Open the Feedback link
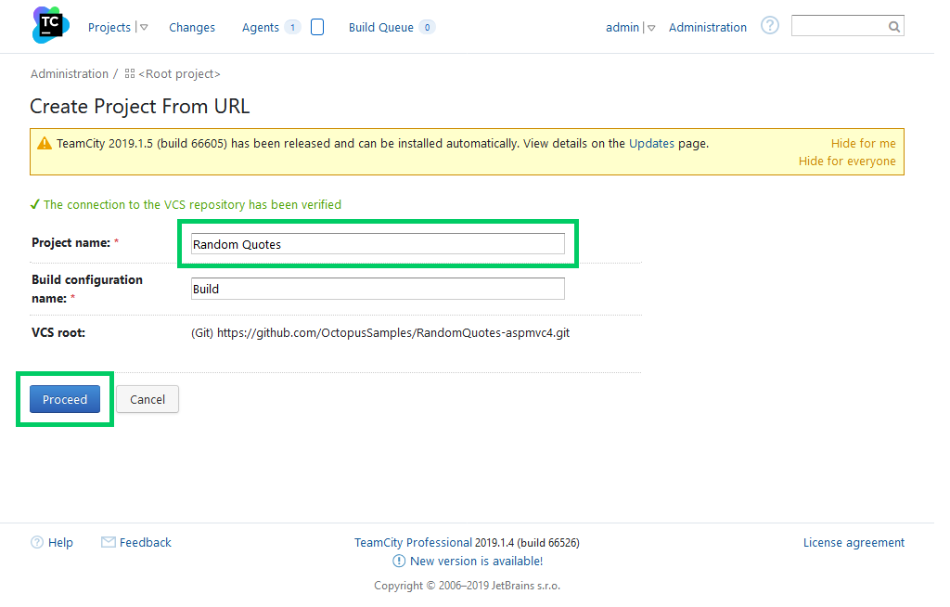 coord(146,542)
